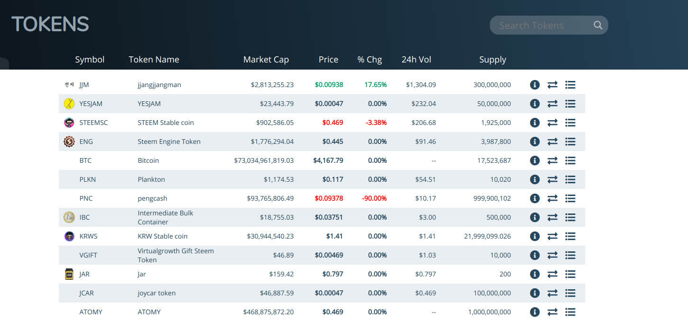Click exchange arrows for STEEMSC

552,123
